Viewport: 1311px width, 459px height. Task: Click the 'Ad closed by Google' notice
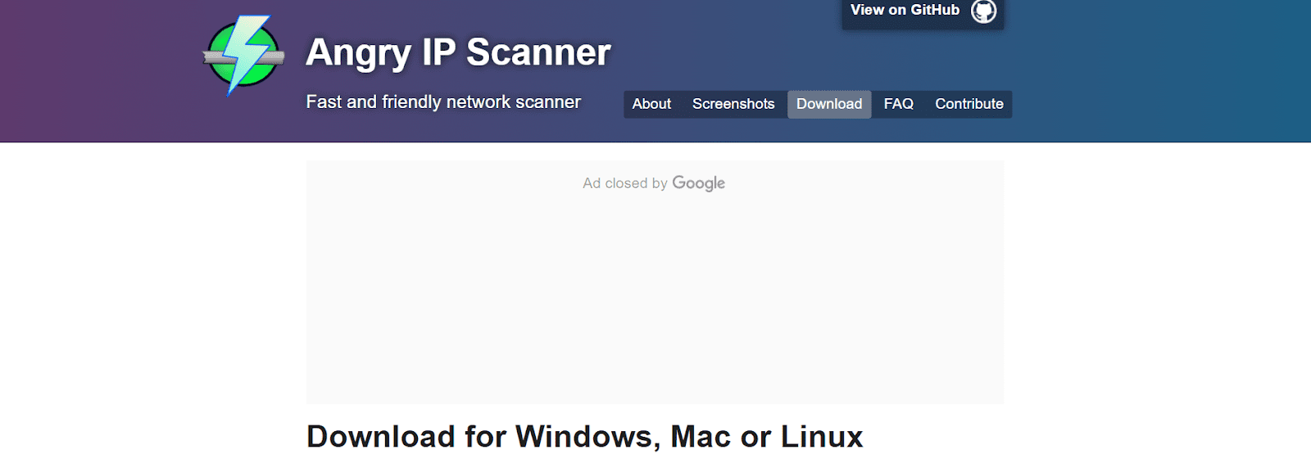tap(654, 183)
